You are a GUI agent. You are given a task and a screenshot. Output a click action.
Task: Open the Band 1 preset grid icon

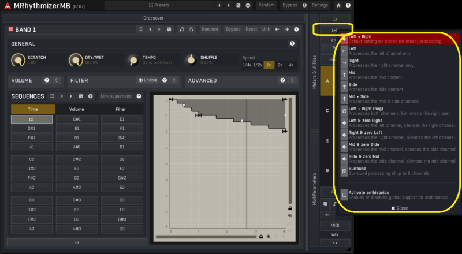[x=140, y=29]
